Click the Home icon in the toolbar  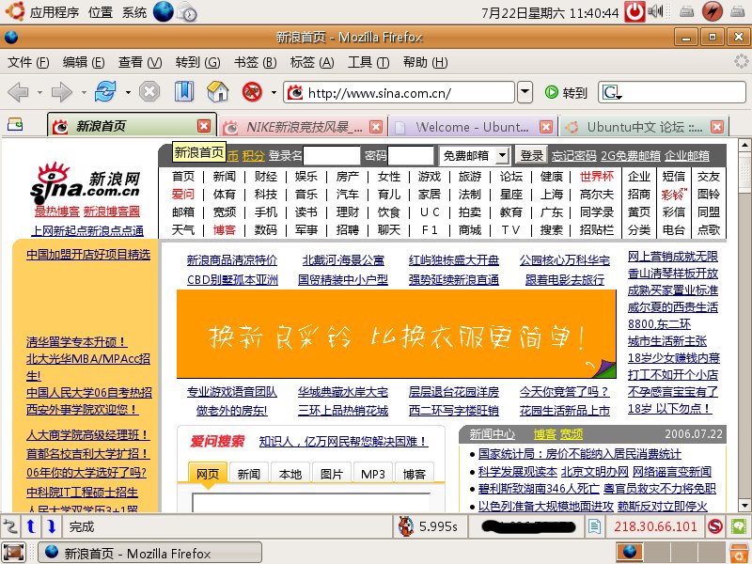coord(218,91)
